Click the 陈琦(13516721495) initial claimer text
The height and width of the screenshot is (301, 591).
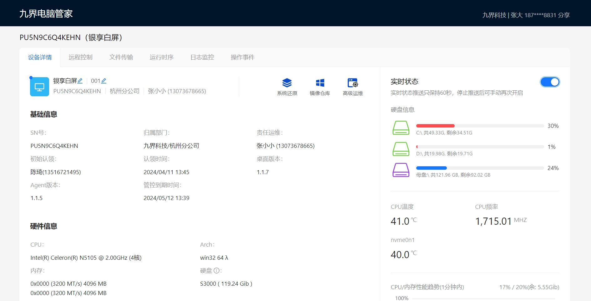click(x=56, y=172)
